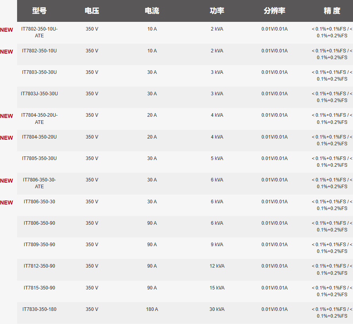Click the 功率 column header
353x324 pixels.
click(x=217, y=11)
